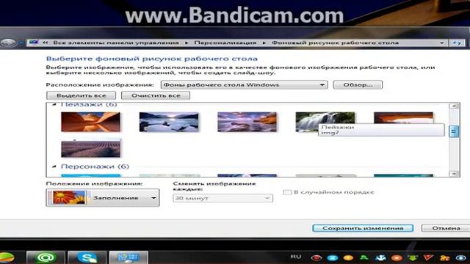Select the lavender field thumbnail
The height and width of the screenshot is (264, 470).
[x=90, y=148]
